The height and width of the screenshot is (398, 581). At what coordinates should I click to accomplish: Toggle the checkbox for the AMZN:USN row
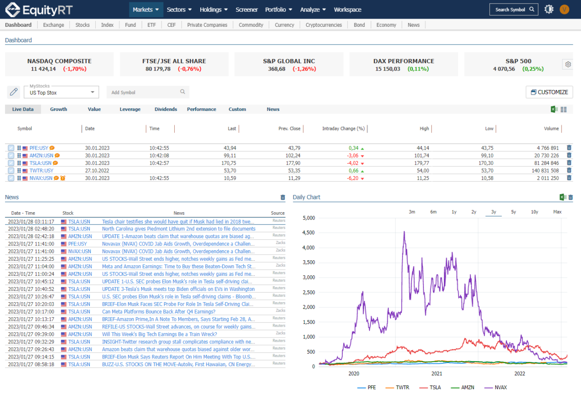[10, 155]
